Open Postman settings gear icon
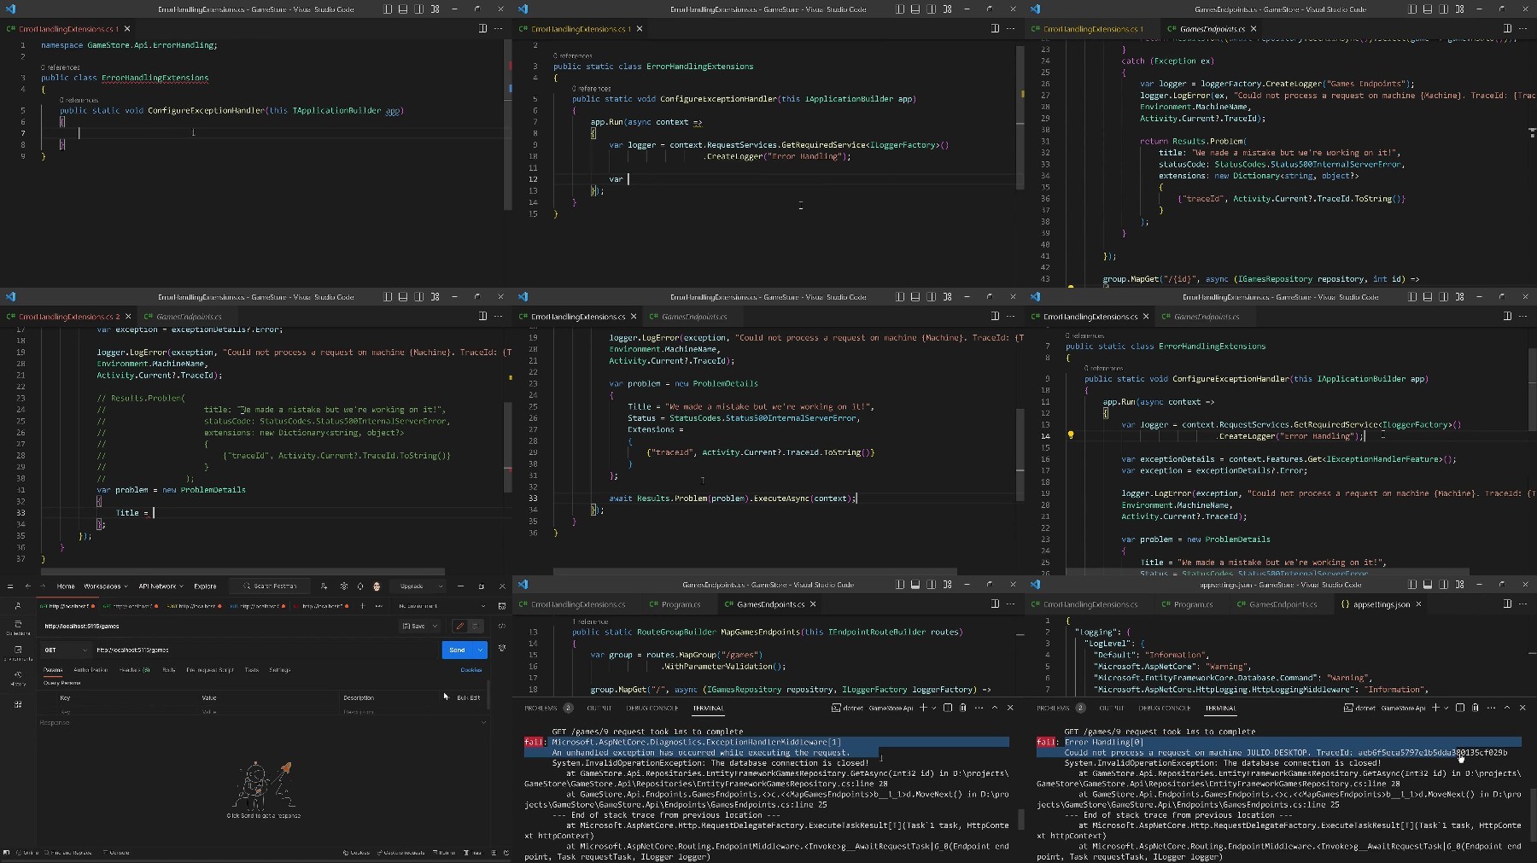The image size is (1537, 863). tap(344, 586)
